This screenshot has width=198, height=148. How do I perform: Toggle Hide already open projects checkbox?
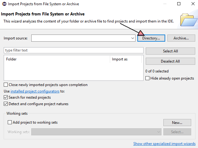(x=148, y=78)
